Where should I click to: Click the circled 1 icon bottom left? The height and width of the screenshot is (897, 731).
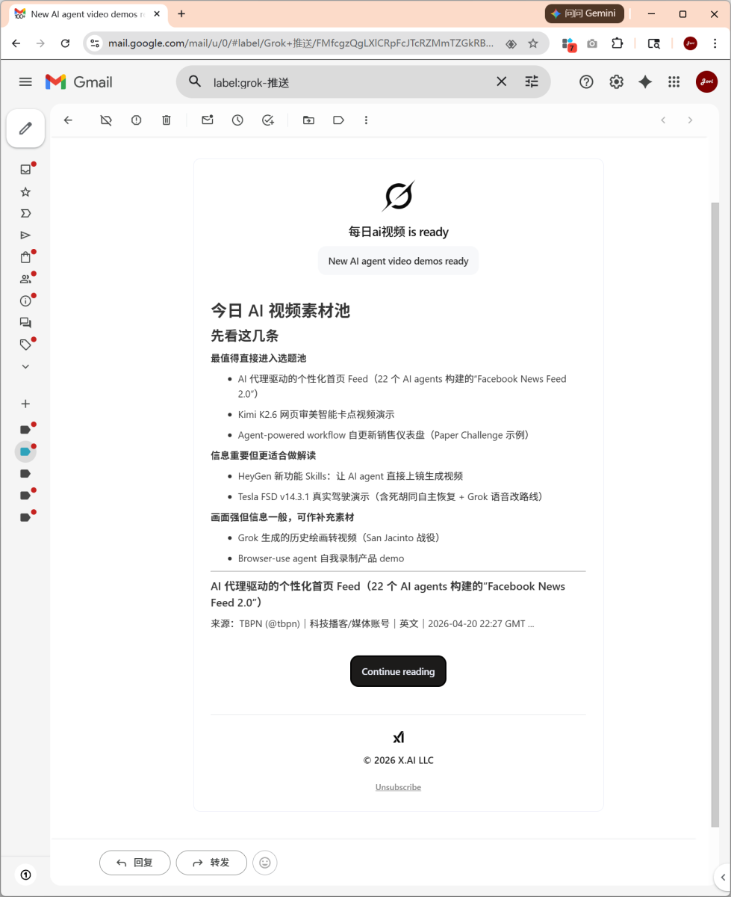click(x=26, y=874)
